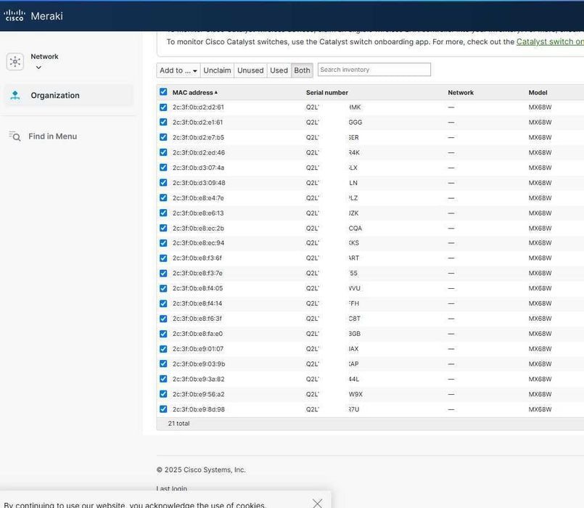Click serial number ending in GGG
Viewport: 584px width, 508px height.
click(334, 122)
